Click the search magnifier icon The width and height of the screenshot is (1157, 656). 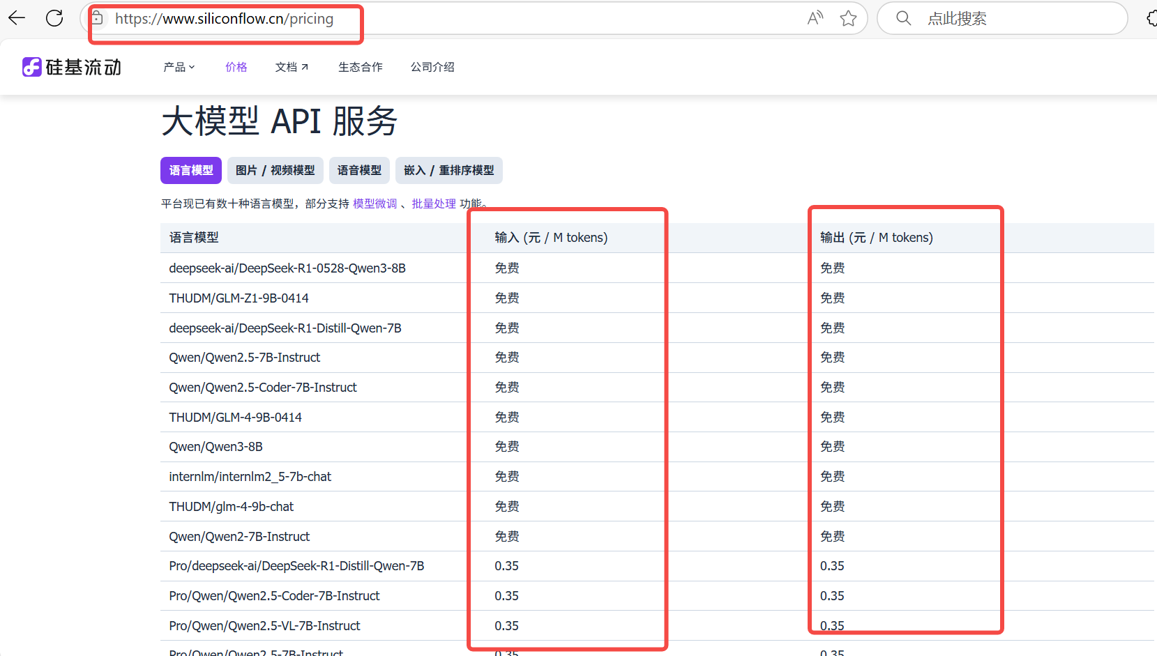903,18
